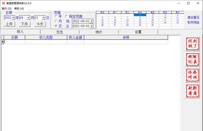Switch to the 设置 tab
Image resolution: width=203 pixels, height=131 pixels.
(x=138, y=32)
